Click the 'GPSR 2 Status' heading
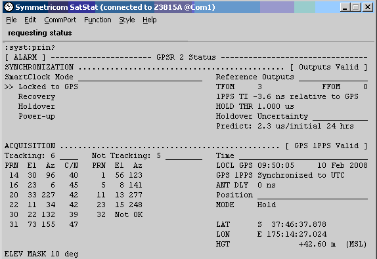The height and width of the screenshot is (259, 377). pyautogui.click(x=186, y=57)
